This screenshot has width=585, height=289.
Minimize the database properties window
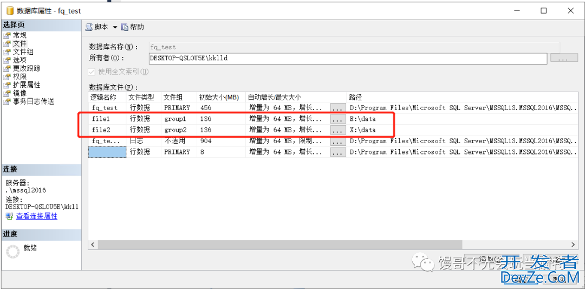pos(517,11)
